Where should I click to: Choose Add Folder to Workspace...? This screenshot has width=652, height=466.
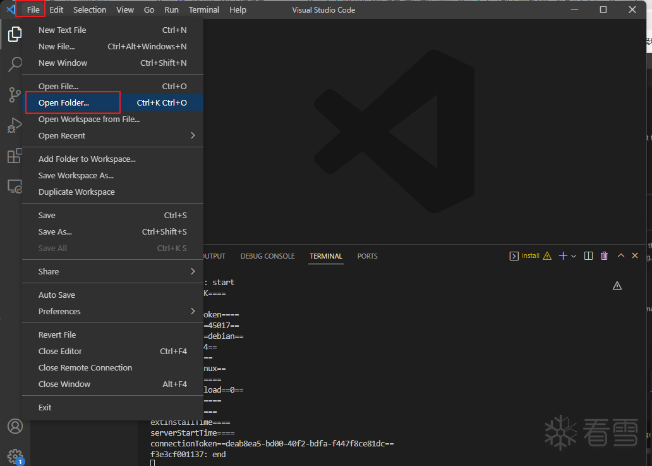pyautogui.click(x=112, y=159)
